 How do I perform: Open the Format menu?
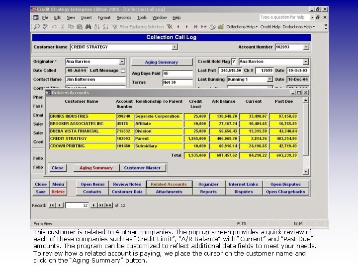(x=104, y=17)
